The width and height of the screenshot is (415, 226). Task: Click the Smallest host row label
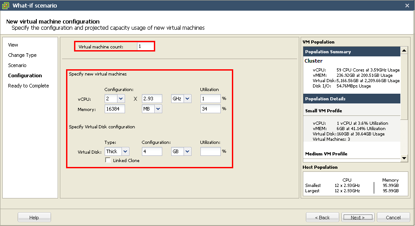pos(313,185)
